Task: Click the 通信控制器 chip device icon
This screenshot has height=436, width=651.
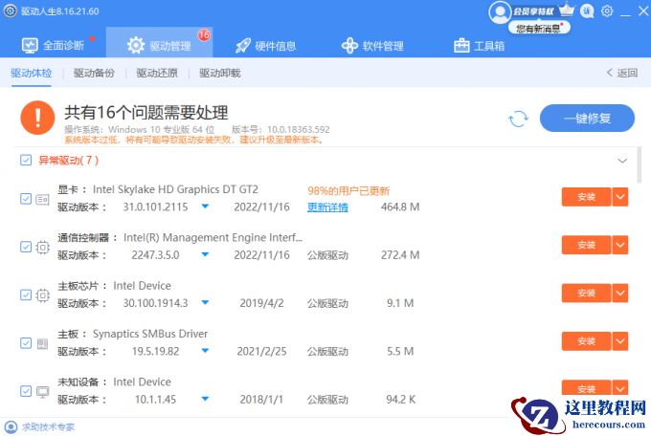Action: 42,248
